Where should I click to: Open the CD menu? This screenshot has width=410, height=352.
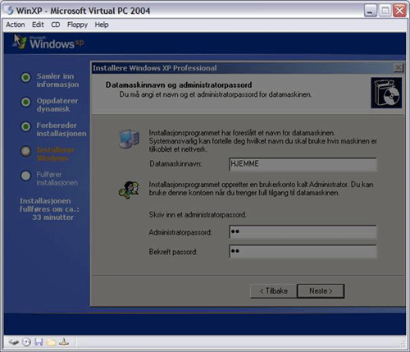click(56, 25)
